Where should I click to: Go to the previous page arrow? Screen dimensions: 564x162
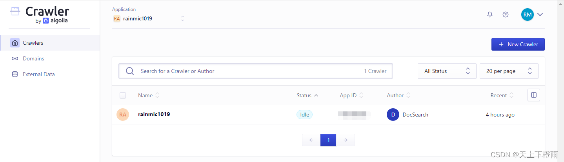click(311, 140)
